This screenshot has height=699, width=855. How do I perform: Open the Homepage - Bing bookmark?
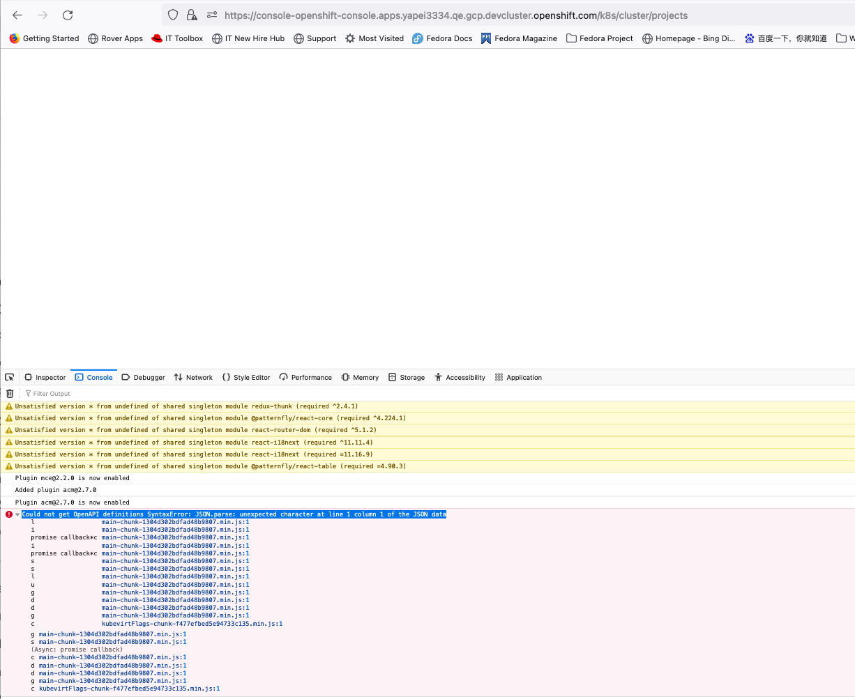click(x=688, y=38)
